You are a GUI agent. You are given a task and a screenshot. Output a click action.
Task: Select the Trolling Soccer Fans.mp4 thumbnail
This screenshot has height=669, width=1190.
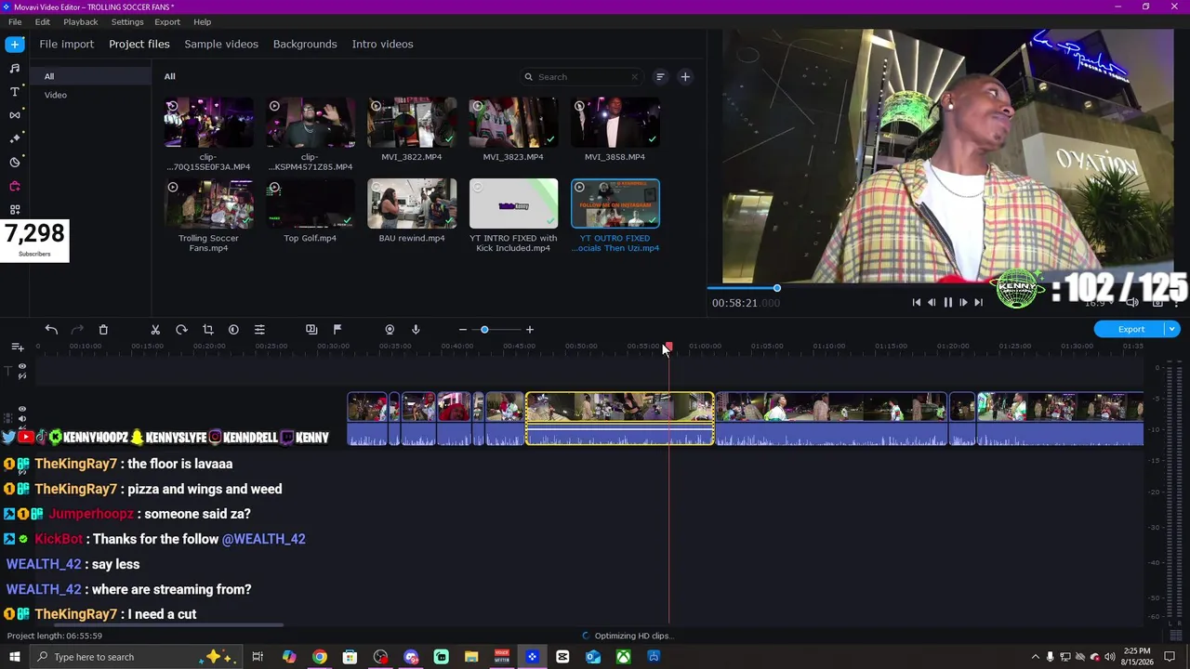coord(208,203)
